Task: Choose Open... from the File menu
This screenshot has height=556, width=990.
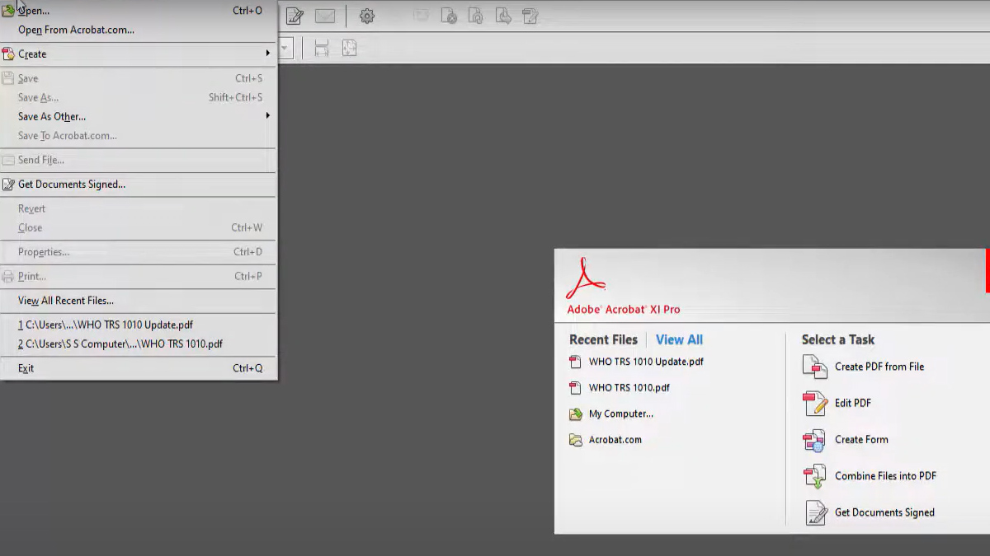Action: (x=139, y=11)
